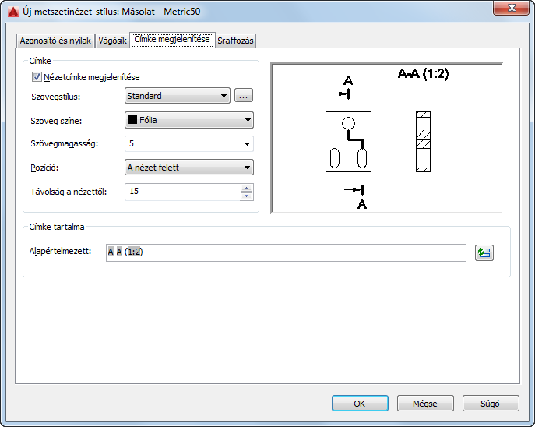Click the black color swatch in Szöveg színe
Screen dimensions: 535x427
coord(132,120)
